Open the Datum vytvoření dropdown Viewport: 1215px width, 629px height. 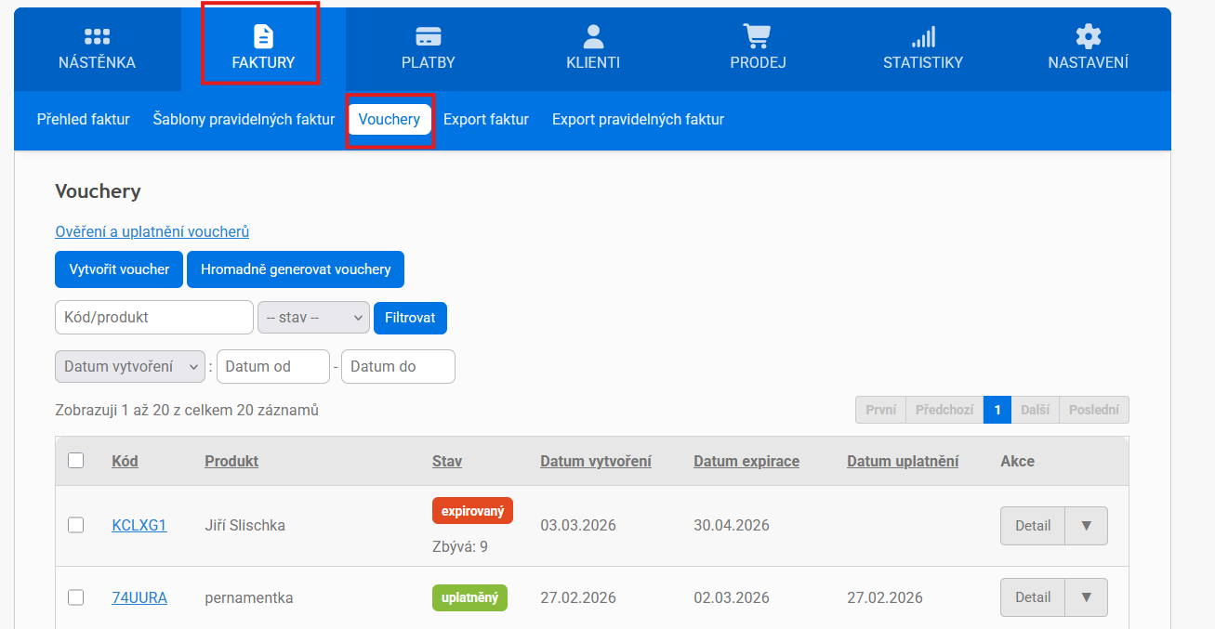coord(130,366)
